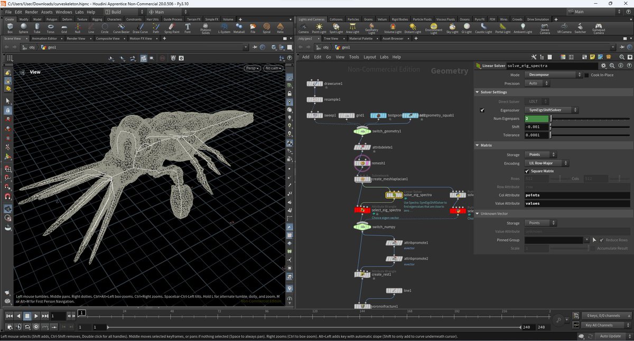The width and height of the screenshot is (634, 341).
Task: Open the Encoding LIL Row-Major dropdown
Action: tap(547, 163)
